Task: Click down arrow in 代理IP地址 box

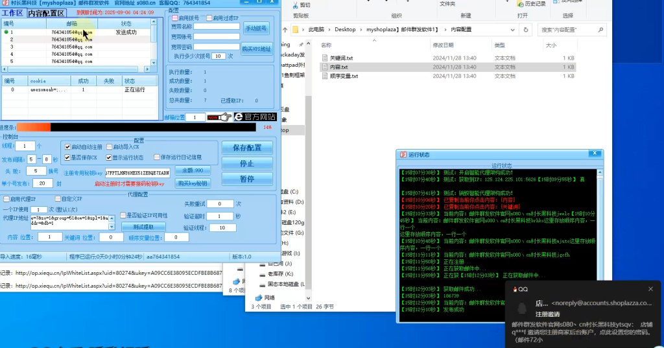Action: (111, 227)
